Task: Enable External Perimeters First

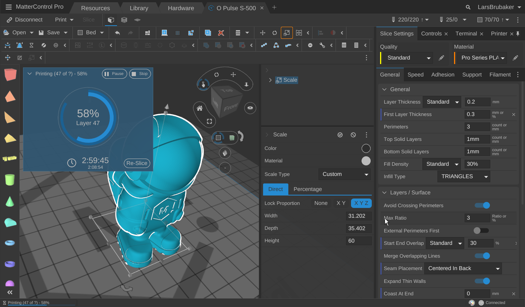Action: tap(481, 230)
